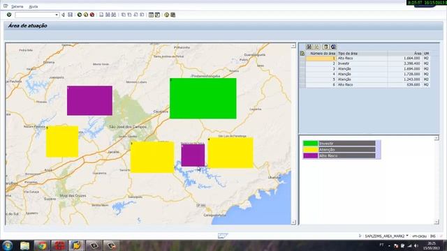Click the Next Page navigation icon

coord(135,15)
